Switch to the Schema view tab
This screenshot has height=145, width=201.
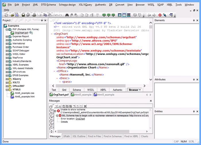77,90
